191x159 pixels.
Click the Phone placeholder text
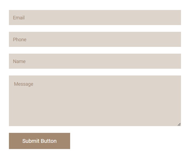20,40
